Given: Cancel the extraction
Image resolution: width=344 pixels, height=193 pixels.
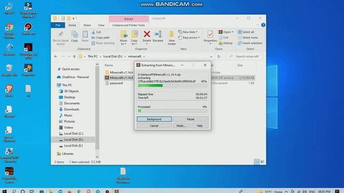Looking at the screenshot, I should click(x=154, y=126).
